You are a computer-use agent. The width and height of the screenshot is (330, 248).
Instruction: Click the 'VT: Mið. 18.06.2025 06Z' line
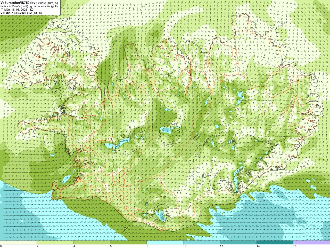[21, 13]
